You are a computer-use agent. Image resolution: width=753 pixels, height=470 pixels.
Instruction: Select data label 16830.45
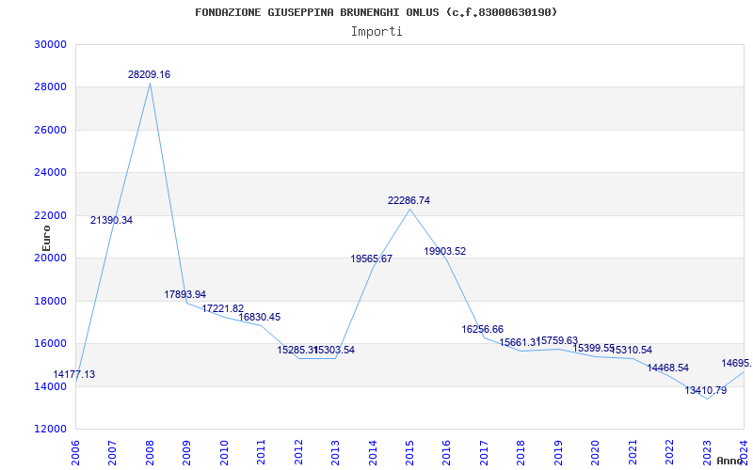pos(260,317)
